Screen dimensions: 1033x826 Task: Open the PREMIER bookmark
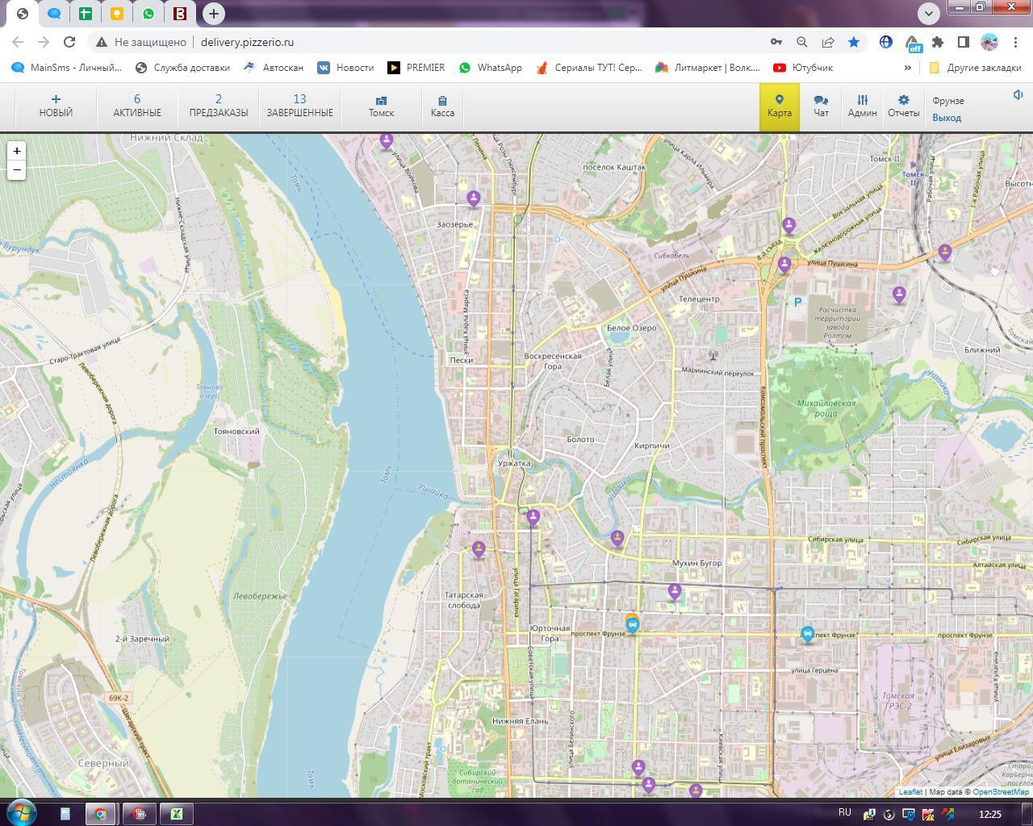tap(416, 68)
